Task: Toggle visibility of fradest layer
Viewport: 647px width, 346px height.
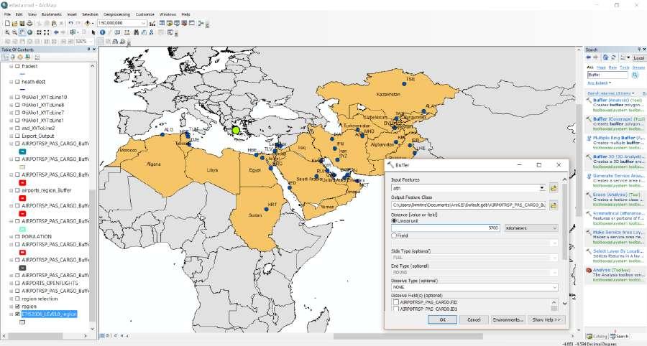Action: [x=17, y=66]
